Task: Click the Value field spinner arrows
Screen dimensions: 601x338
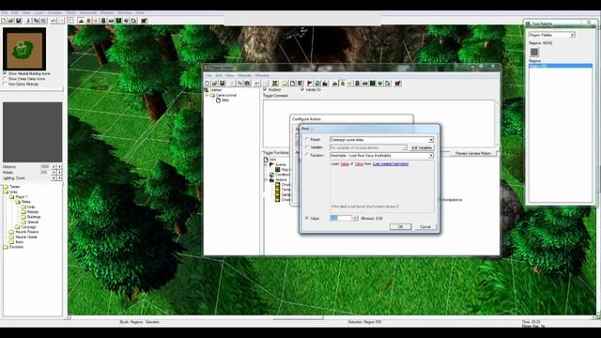Action: [x=355, y=218]
